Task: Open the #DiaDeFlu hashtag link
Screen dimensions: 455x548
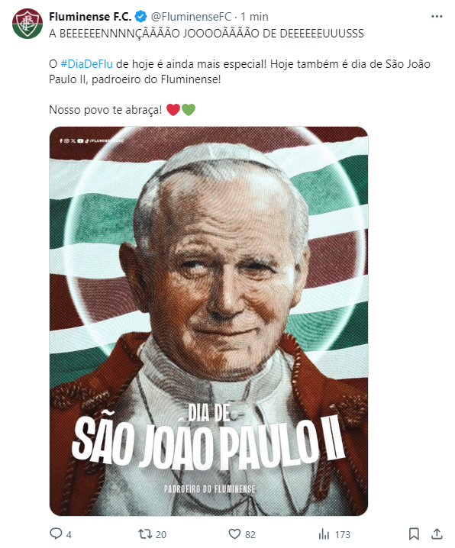Action: (87, 64)
